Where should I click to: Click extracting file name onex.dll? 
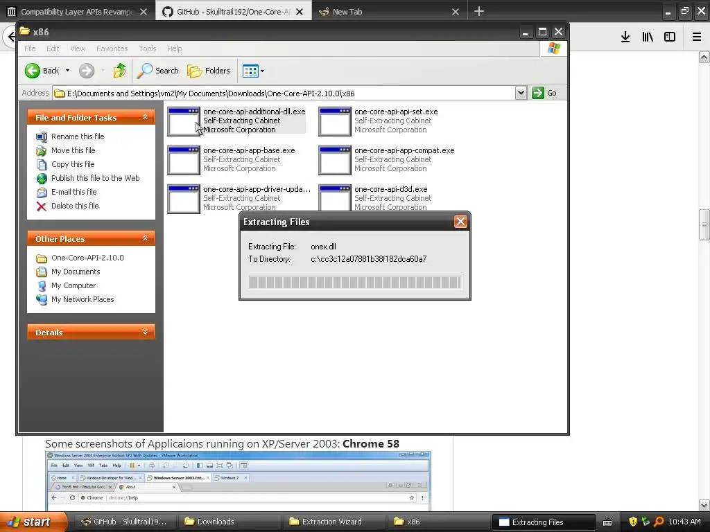[x=323, y=247]
